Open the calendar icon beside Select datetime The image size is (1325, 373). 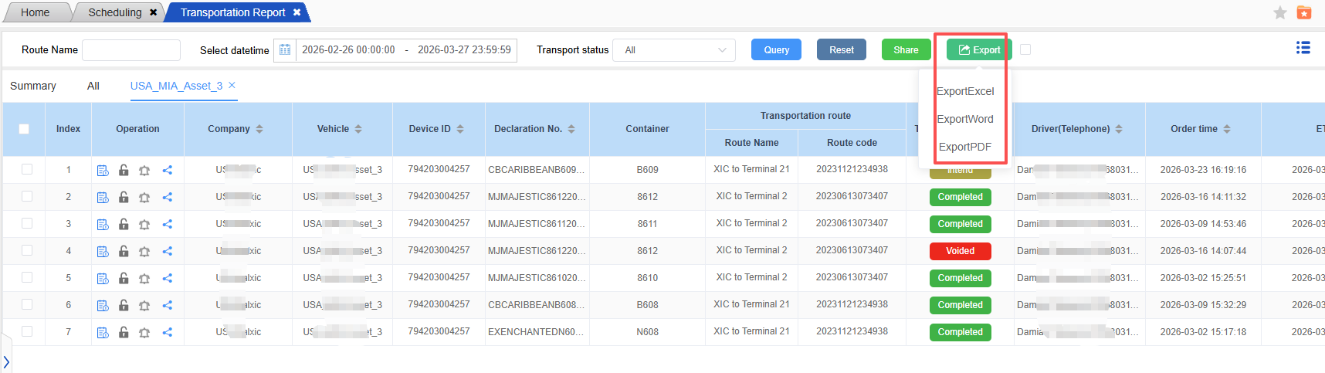click(285, 50)
